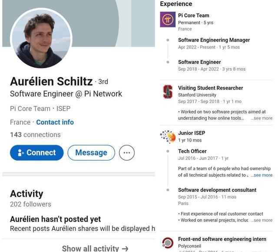Open the Pi Core Team logo icon
This screenshot has width=278, height=252.
(168, 20)
